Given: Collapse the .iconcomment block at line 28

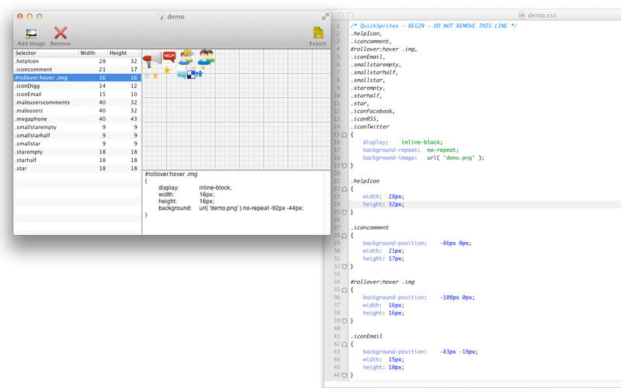Looking at the screenshot, I should pos(345,235).
